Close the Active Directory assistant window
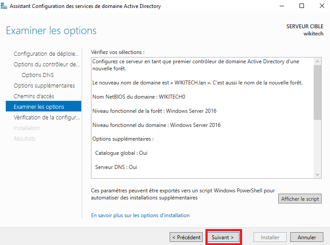 click(321, 6)
